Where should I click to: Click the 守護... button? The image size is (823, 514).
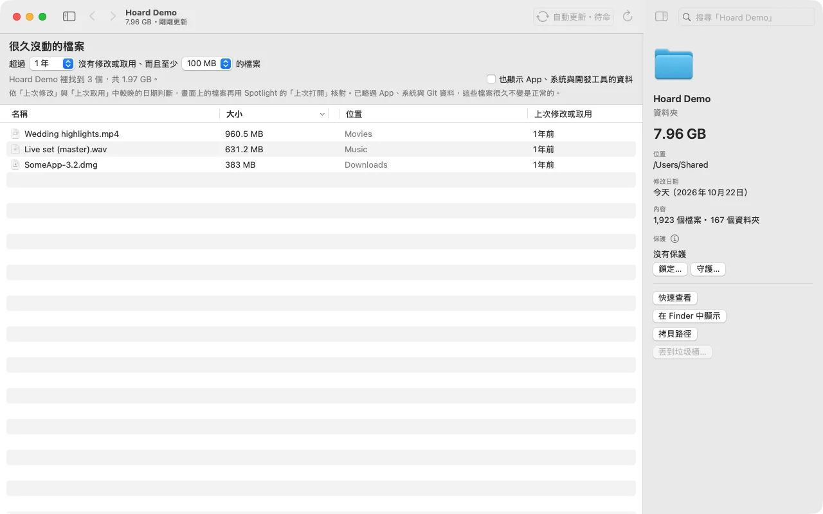point(709,269)
